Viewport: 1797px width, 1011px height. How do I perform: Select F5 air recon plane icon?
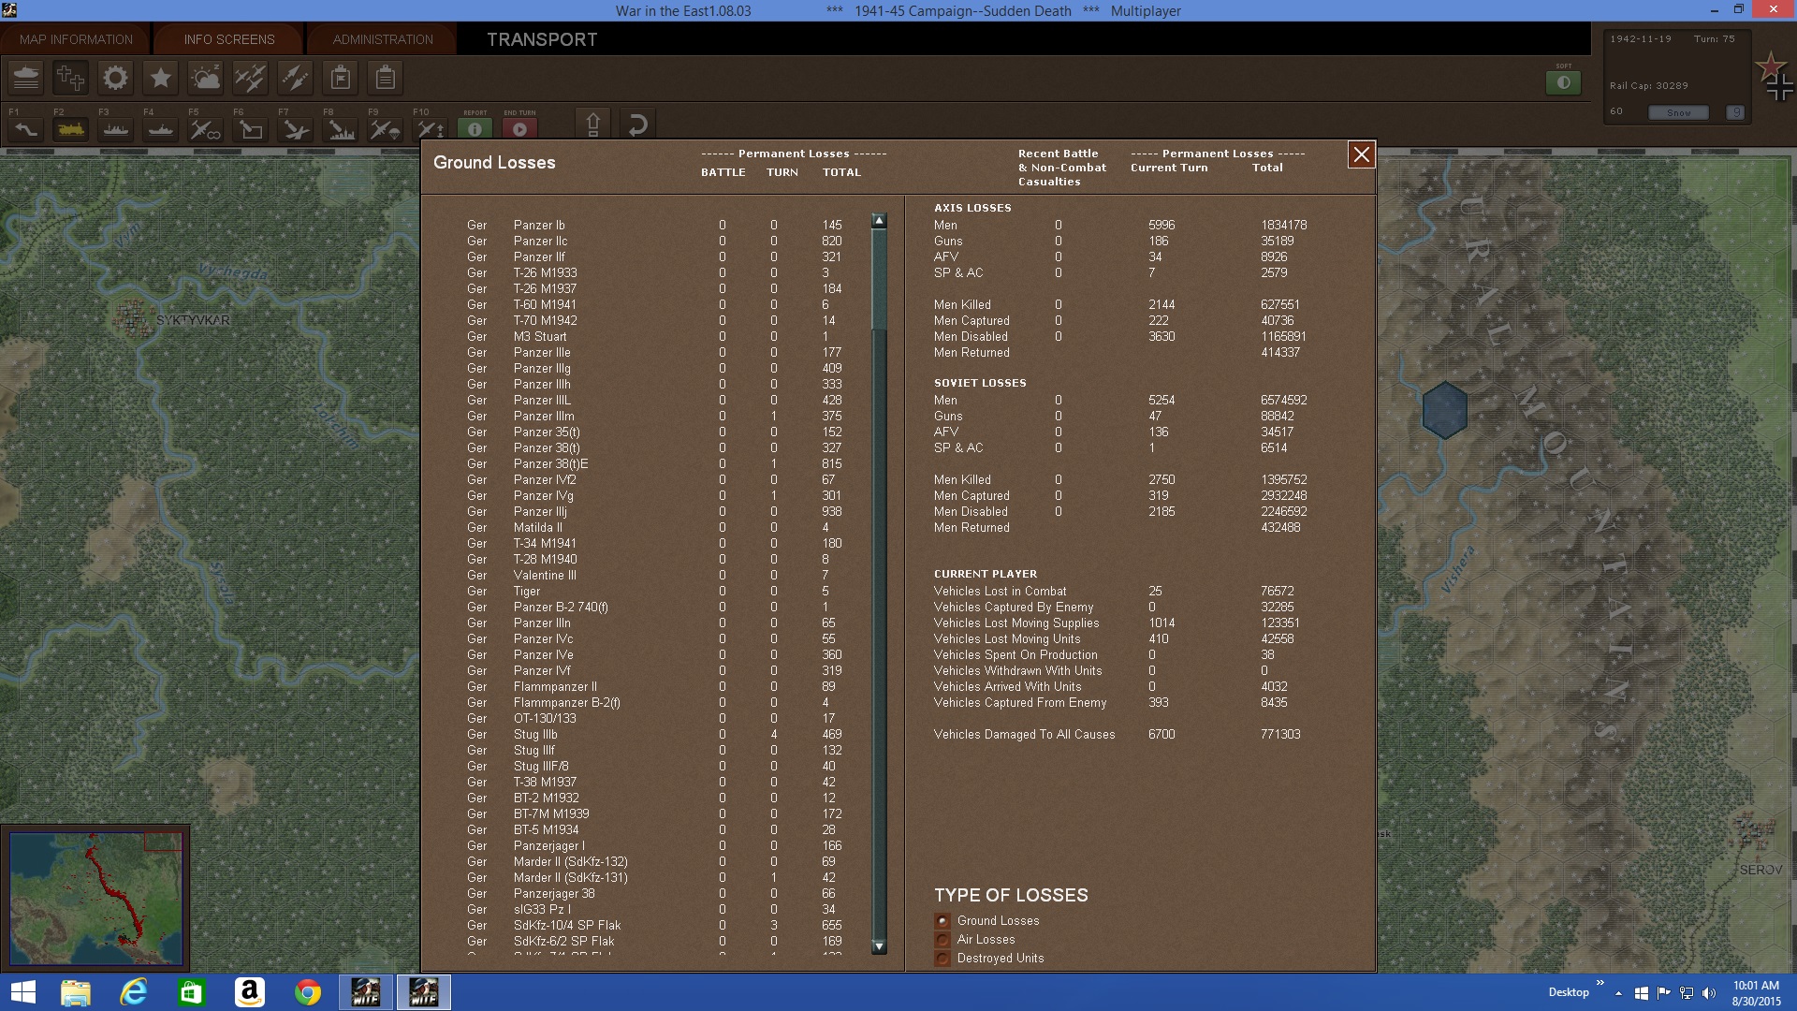click(206, 129)
